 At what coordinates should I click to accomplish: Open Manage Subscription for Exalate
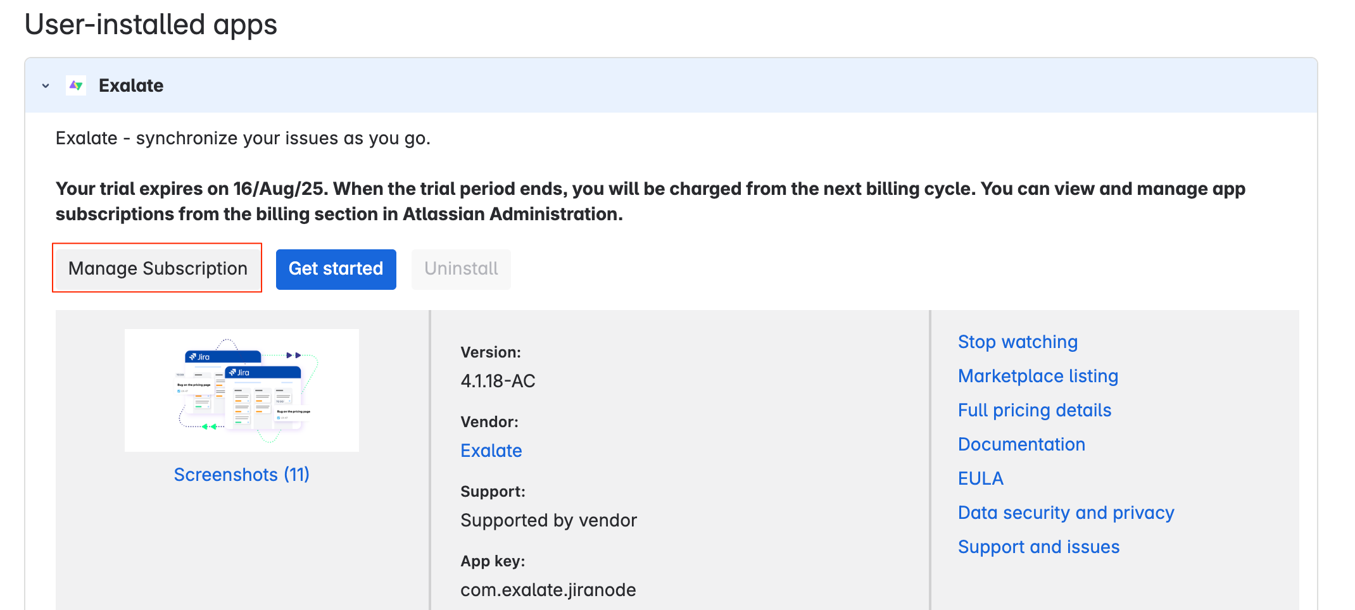pyautogui.click(x=158, y=269)
